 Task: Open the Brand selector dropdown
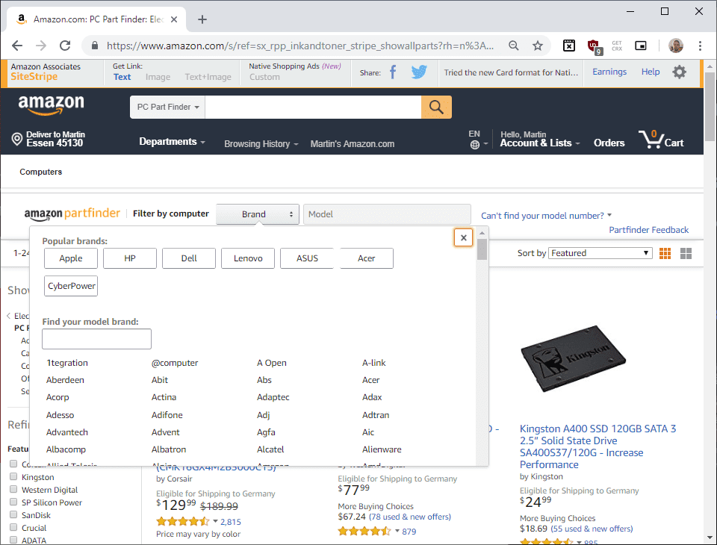tap(258, 214)
